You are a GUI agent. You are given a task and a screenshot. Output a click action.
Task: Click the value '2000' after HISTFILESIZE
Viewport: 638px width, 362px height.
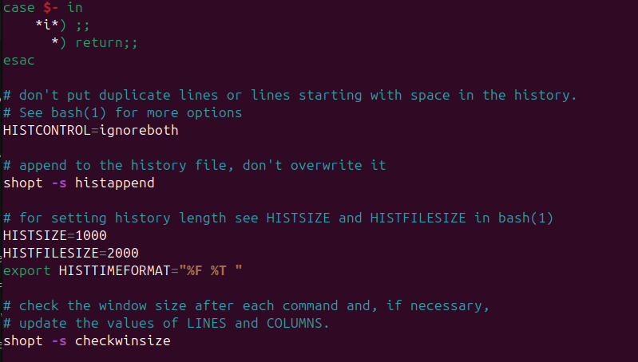123,253
